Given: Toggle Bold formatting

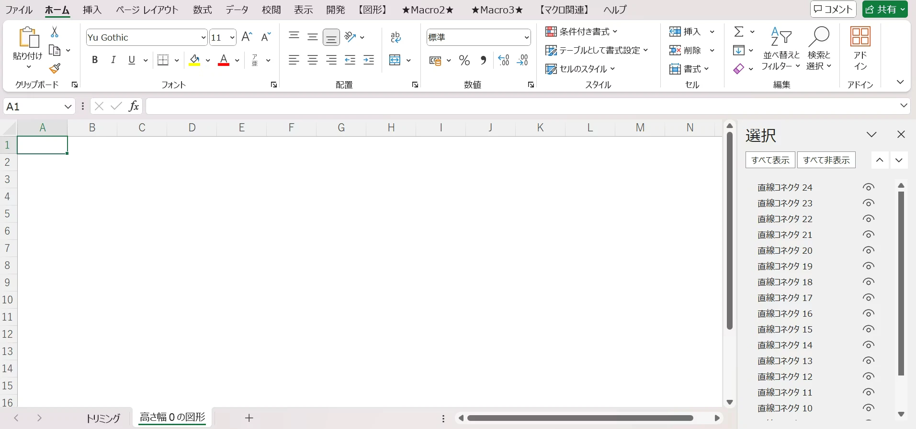Looking at the screenshot, I should point(95,60).
